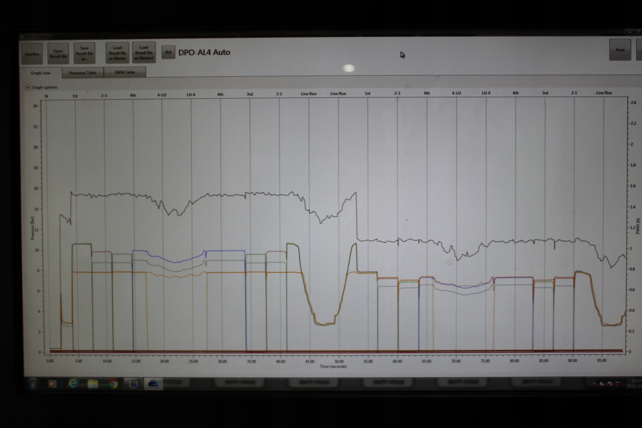
Task: Launch Internet Explorer from taskbar
Action: coord(72,384)
